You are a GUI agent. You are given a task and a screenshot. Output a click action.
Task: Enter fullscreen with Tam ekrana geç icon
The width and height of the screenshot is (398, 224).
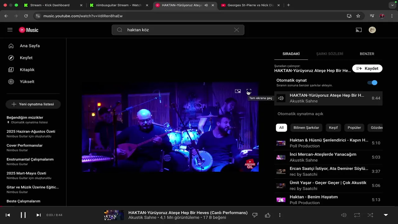point(249,91)
